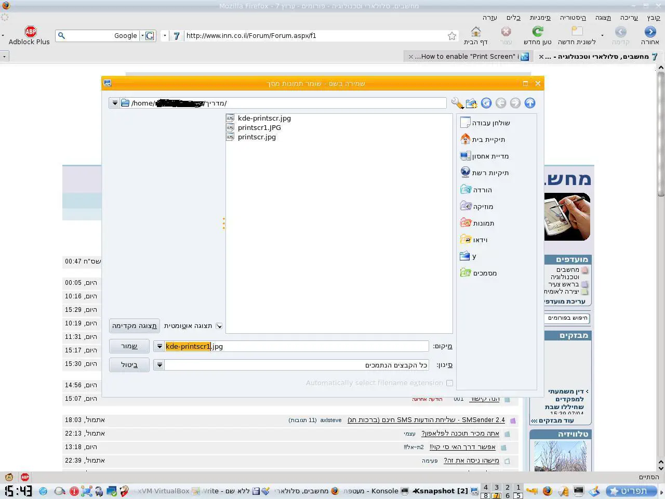Image resolution: width=665 pixels, height=499 pixels.
Task: Click the create new folder icon
Action: pos(471,103)
